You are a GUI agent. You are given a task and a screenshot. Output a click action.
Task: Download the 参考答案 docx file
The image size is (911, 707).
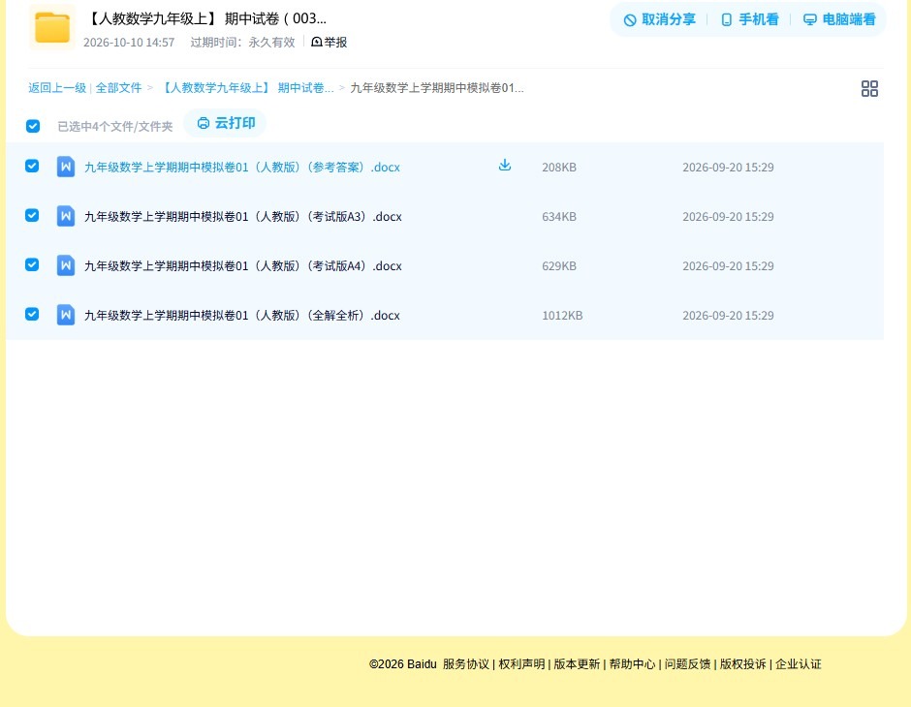pyautogui.click(x=505, y=166)
